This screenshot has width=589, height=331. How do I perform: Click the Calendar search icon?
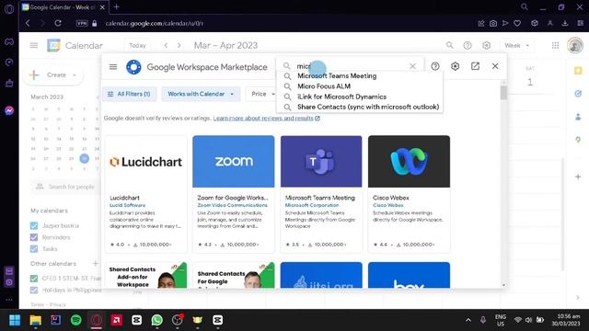[450, 45]
